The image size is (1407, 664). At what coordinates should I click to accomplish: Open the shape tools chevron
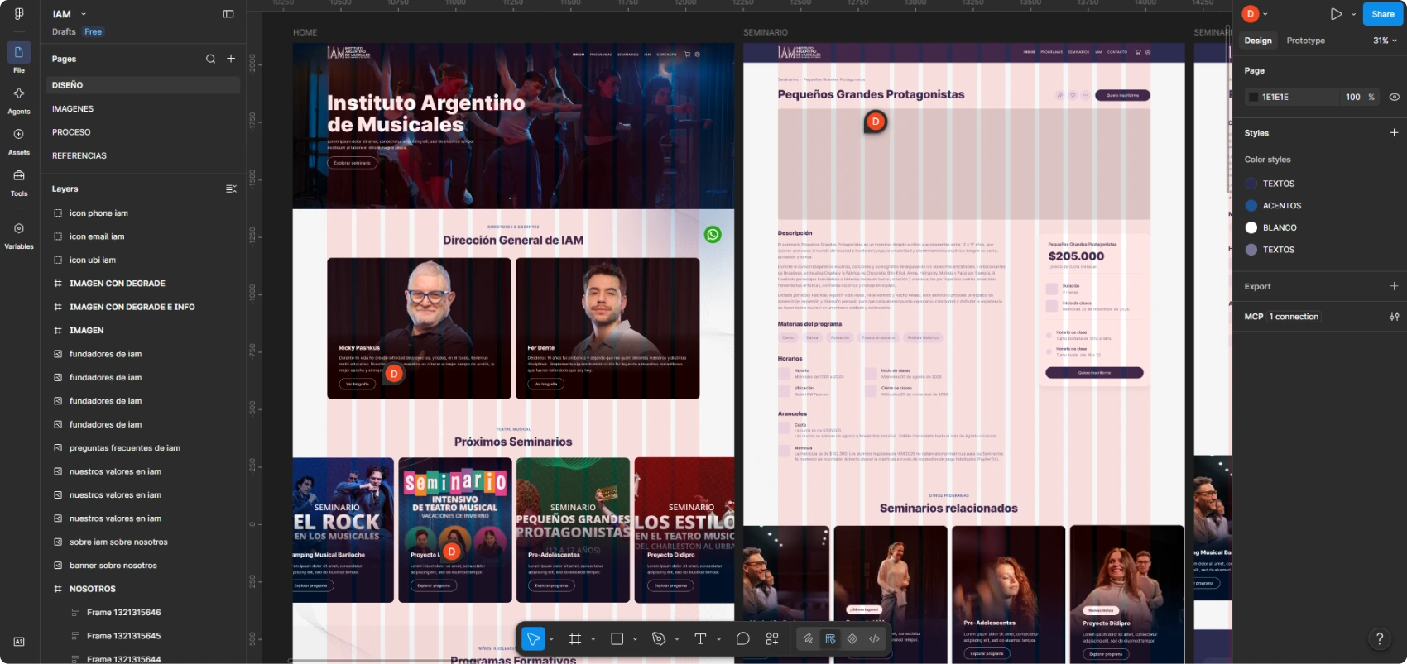[x=635, y=639]
